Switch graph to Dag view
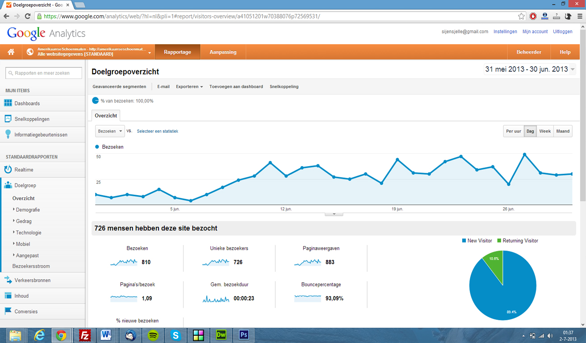586x343 pixels. [530, 131]
